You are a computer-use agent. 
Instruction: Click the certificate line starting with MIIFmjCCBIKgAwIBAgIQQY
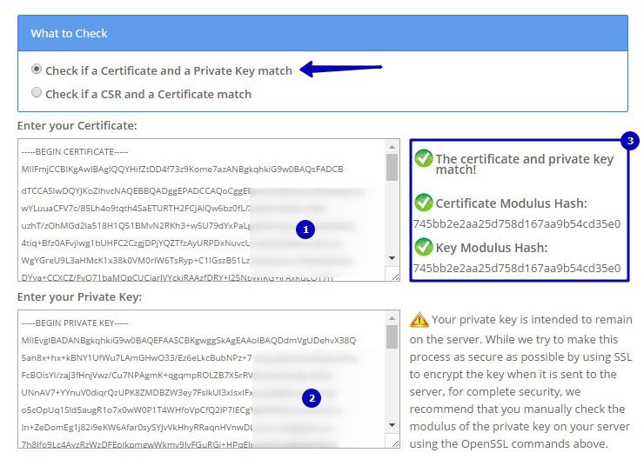(x=183, y=169)
